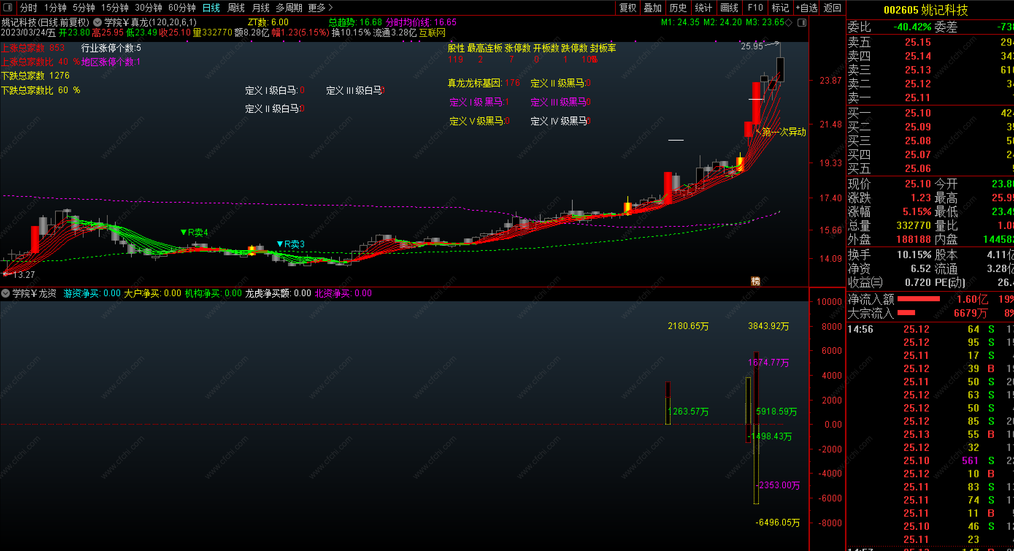Switch to the 分时 intraday tab
1014x551 pixels.
pyautogui.click(x=28, y=7)
